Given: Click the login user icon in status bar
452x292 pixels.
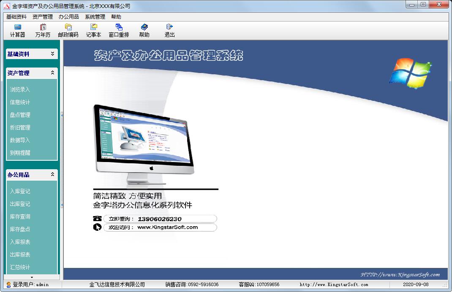Looking at the screenshot, I should click(8, 284).
